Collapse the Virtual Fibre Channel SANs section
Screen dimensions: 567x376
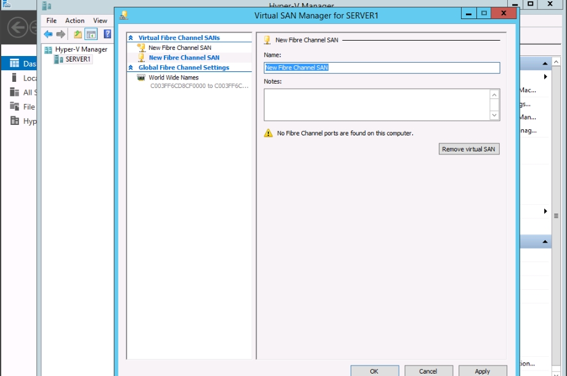point(131,38)
